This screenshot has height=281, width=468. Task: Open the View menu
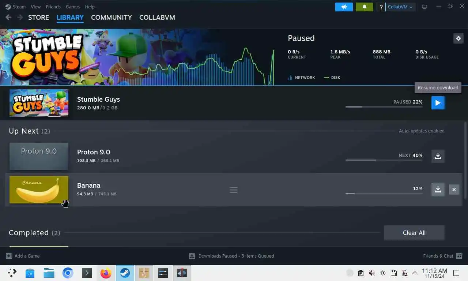(x=36, y=7)
